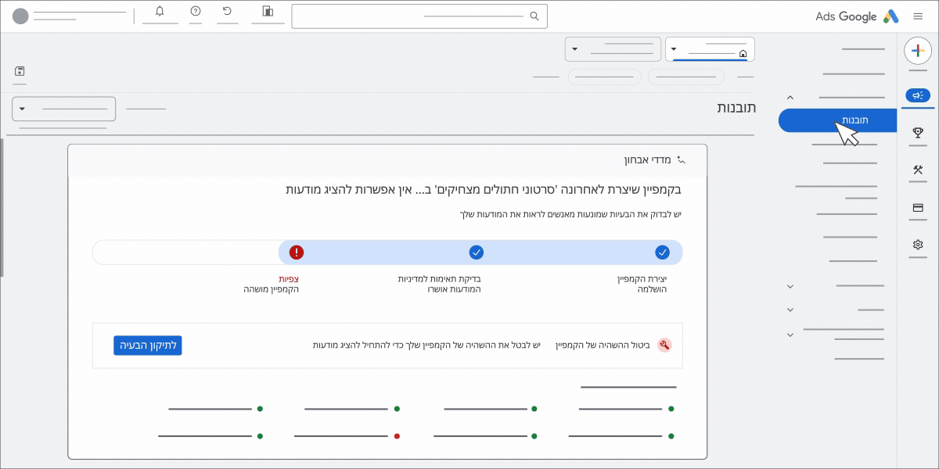Expand a collapsed navigation section chevron

point(790,286)
